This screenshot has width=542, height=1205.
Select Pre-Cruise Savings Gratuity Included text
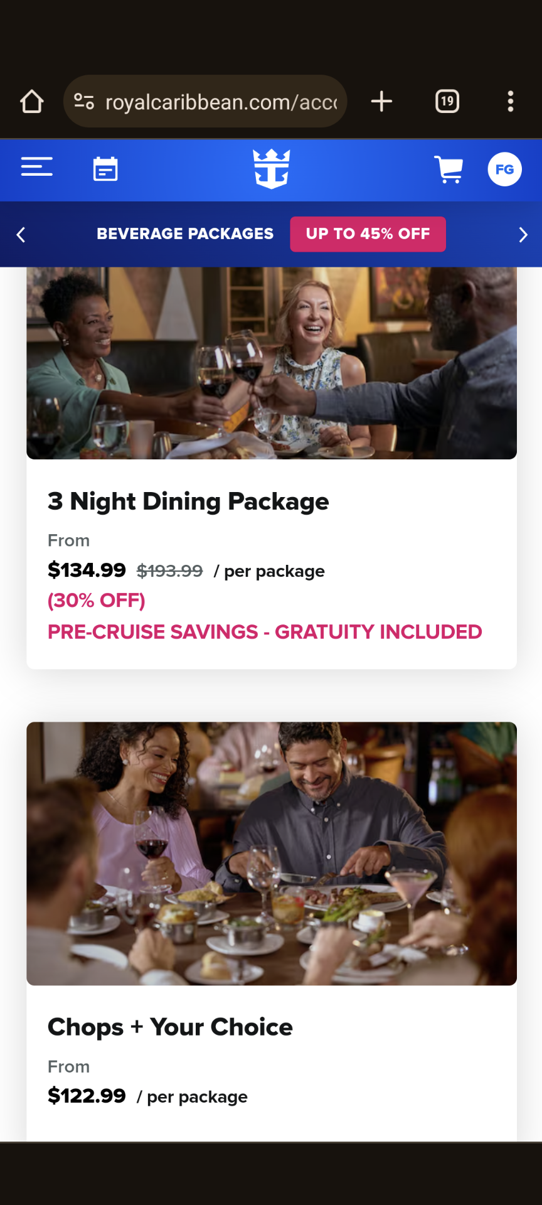(x=265, y=632)
